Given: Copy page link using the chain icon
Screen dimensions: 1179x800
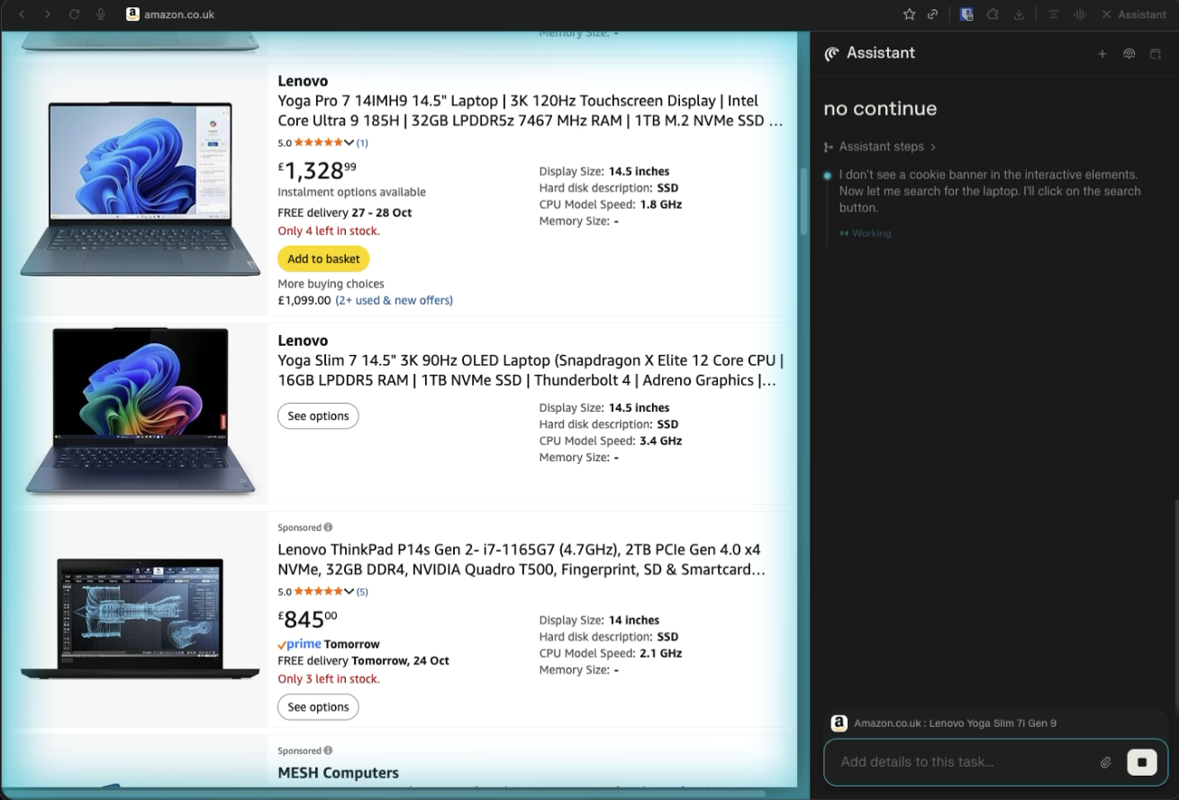Looking at the screenshot, I should point(933,14).
